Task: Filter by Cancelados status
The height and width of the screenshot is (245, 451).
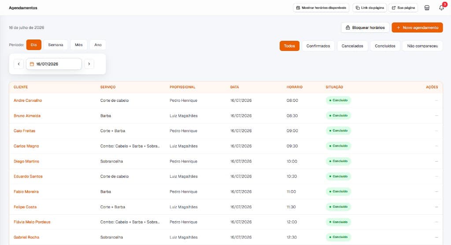Action: 352,46
